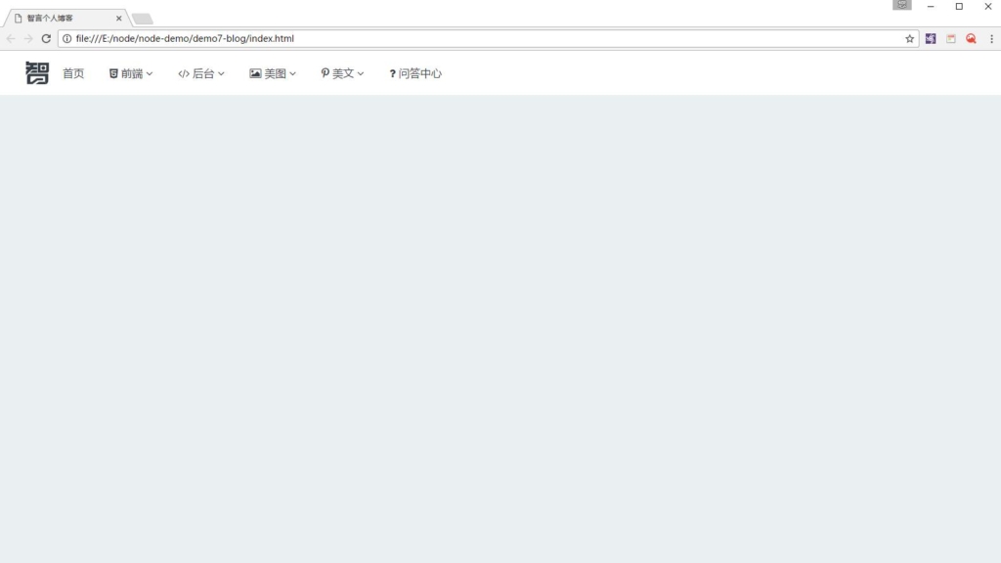Expand the 前端 dropdown chevron
The height and width of the screenshot is (563, 1001).
click(150, 74)
